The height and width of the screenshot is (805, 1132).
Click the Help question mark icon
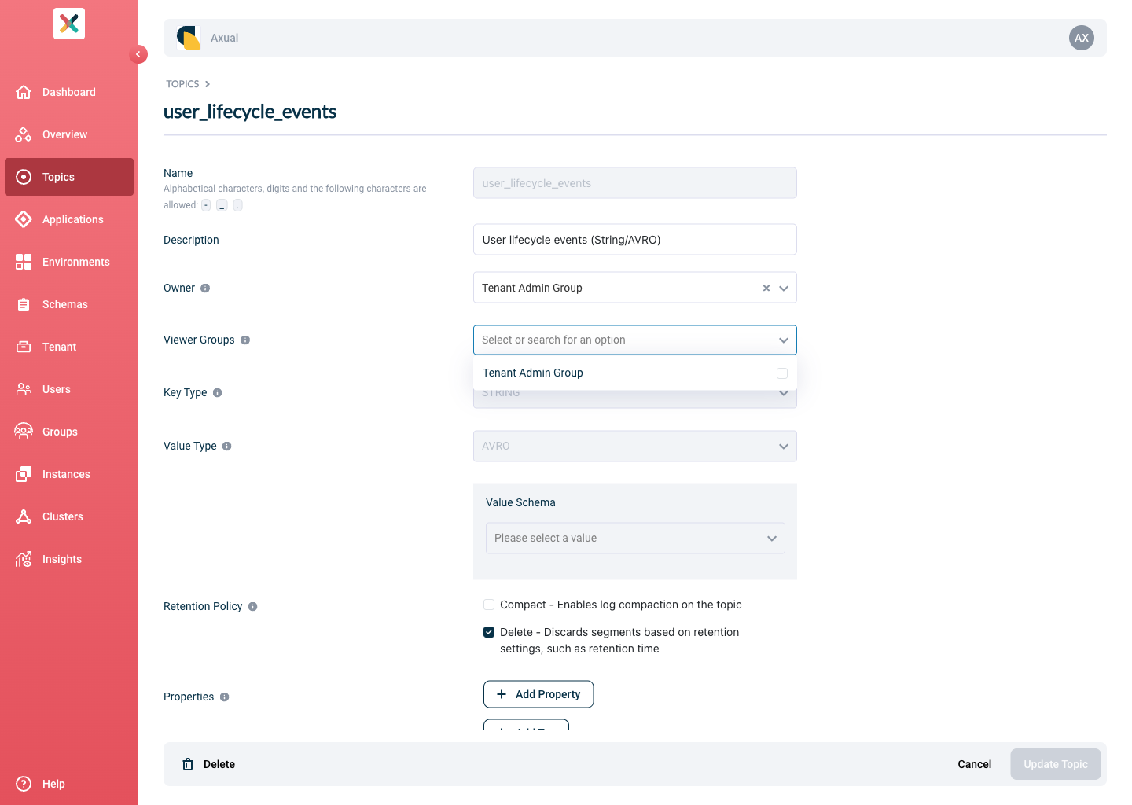24,784
